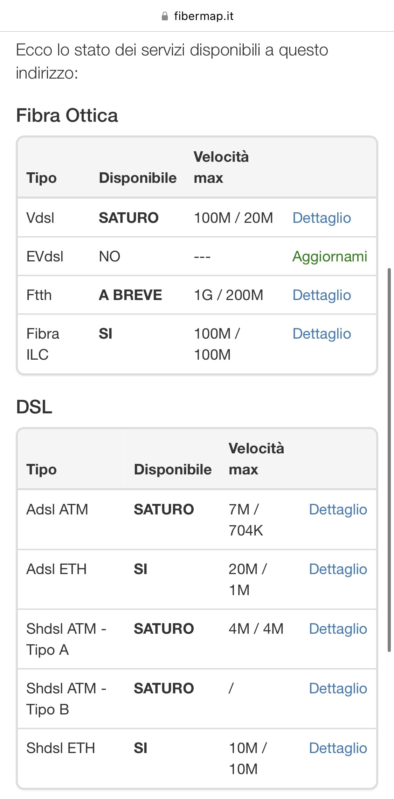Click the Tipo header in DSL table

(x=41, y=470)
